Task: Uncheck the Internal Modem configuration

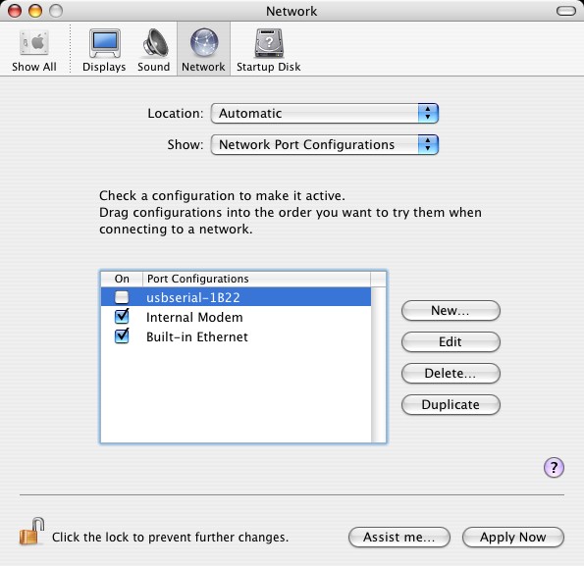Action: (x=122, y=317)
